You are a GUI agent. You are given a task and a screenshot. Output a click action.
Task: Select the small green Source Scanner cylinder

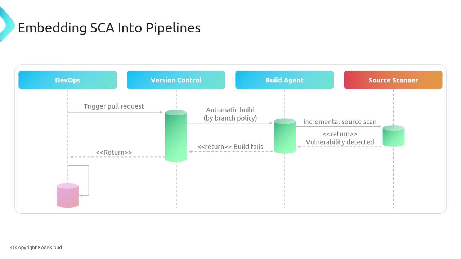pyautogui.click(x=393, y=136)
